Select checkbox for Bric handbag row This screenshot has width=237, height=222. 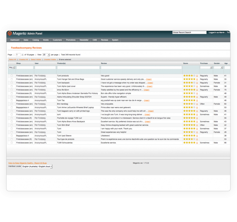point(12,104)
